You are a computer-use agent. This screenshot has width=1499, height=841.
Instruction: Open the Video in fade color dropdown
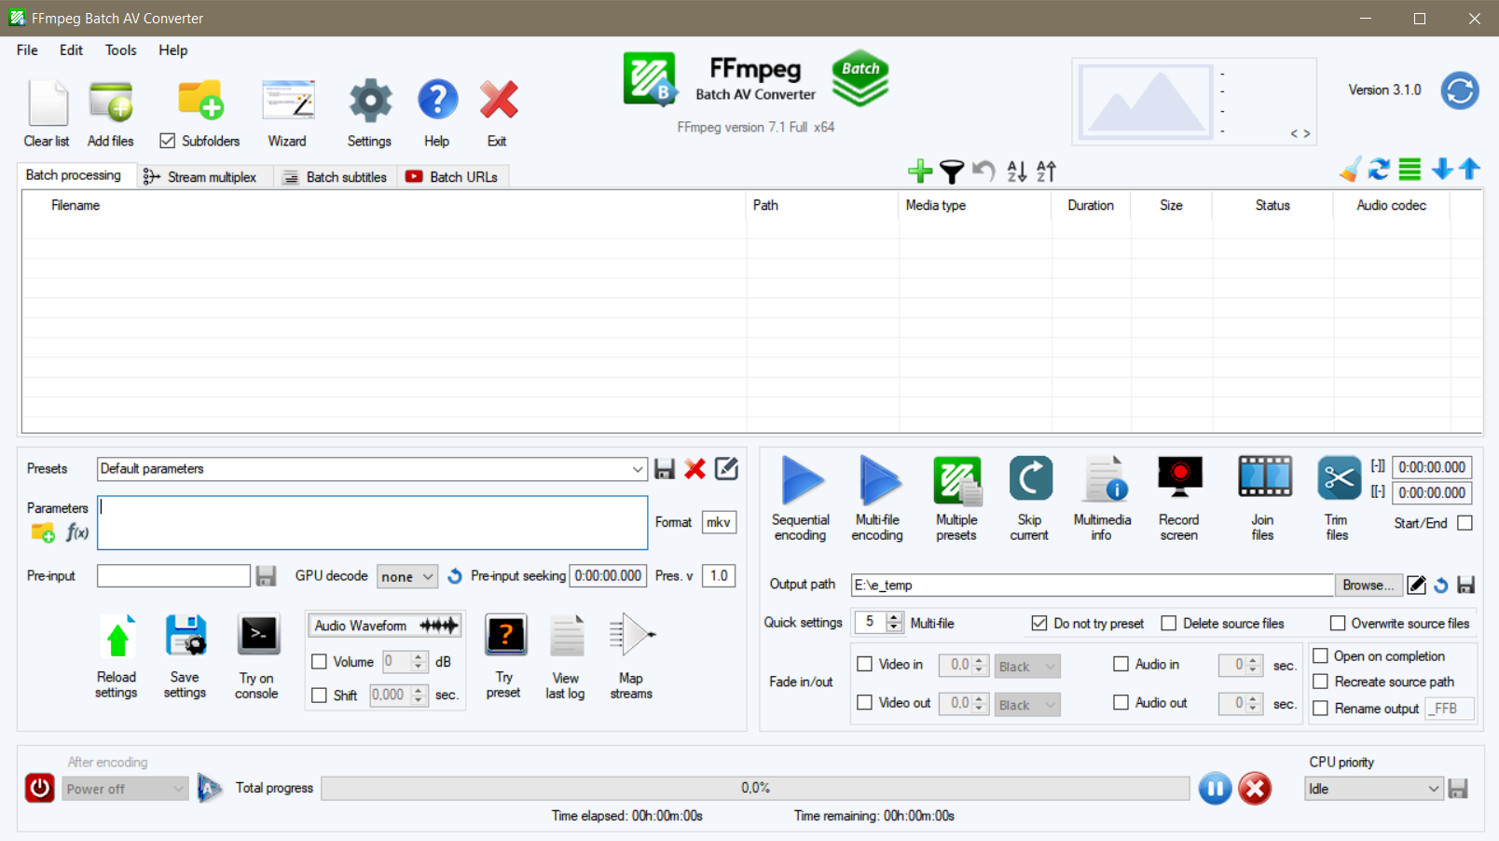[1027, 667]
